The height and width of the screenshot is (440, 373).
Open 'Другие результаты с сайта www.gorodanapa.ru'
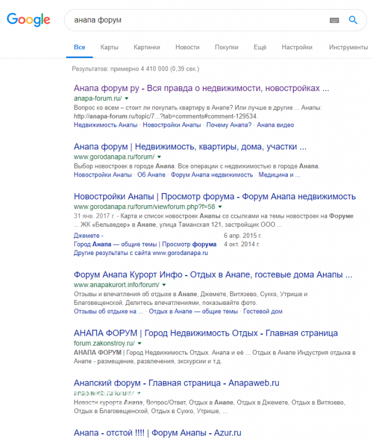point(141,253)
